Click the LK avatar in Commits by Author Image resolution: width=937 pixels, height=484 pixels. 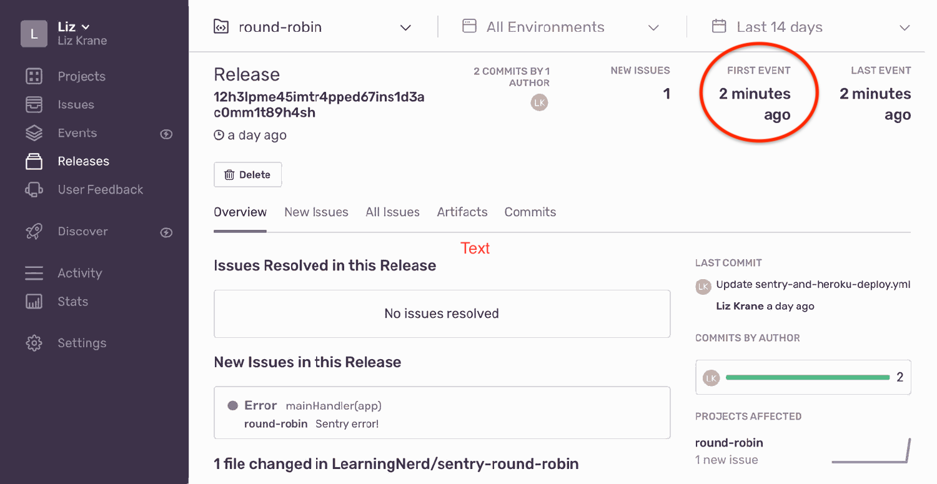[711, 377]
